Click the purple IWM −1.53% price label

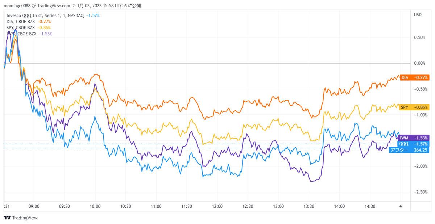click(x=414, y=138)
